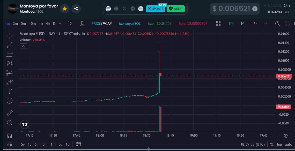295x151 pixels.
Task: Toggle PRICE/MCAP display mode
Action: [101, 24]
